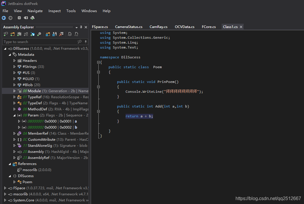Click the show metadata tokens tag icon

point(26,18)
